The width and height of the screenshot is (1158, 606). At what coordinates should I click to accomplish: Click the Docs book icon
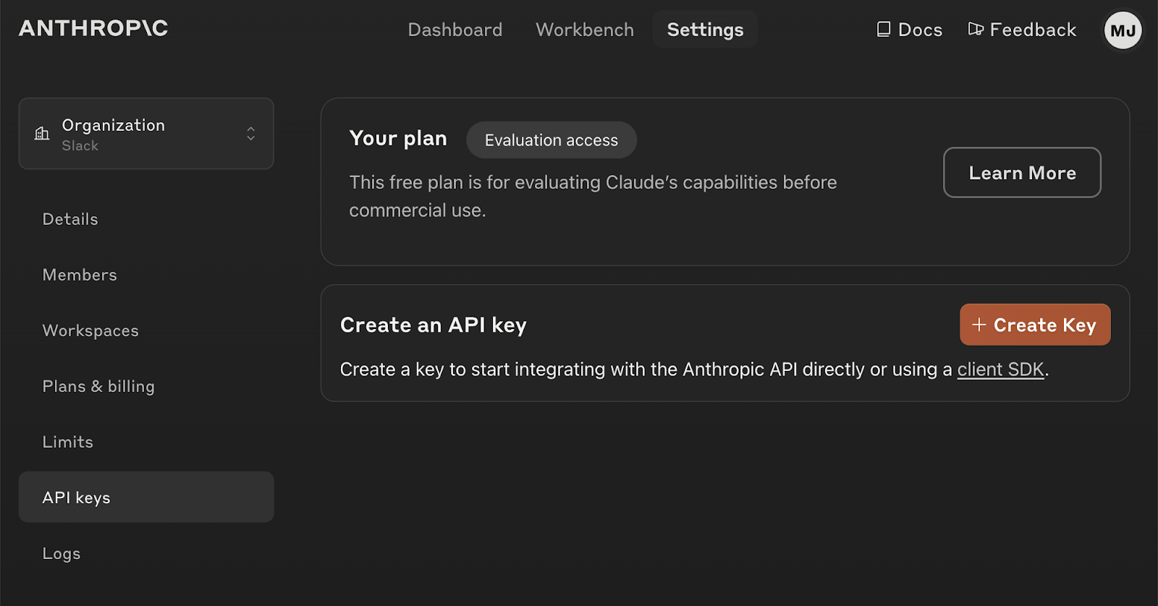pos(884,29)
